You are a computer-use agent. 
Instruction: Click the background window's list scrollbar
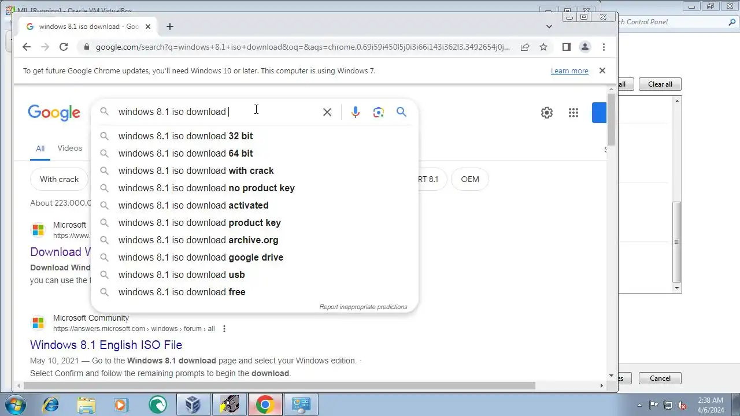(x=677, y=242)
